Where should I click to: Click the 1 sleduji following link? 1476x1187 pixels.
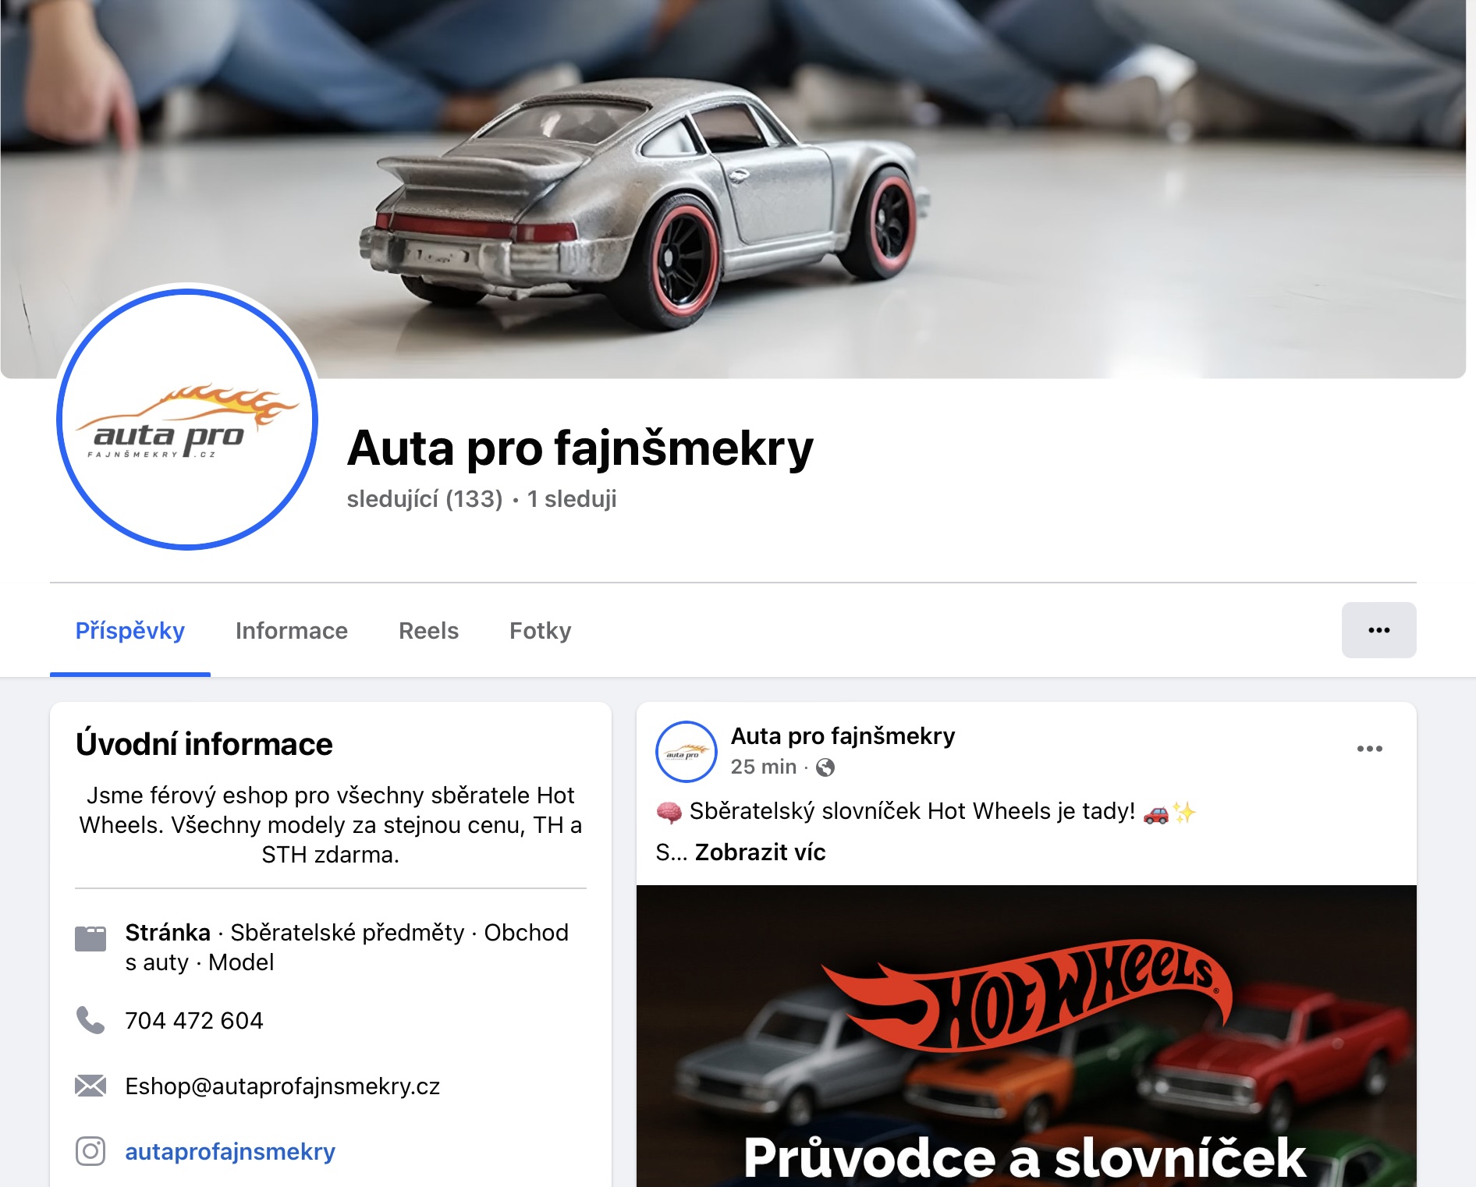[x=572, y=499]
